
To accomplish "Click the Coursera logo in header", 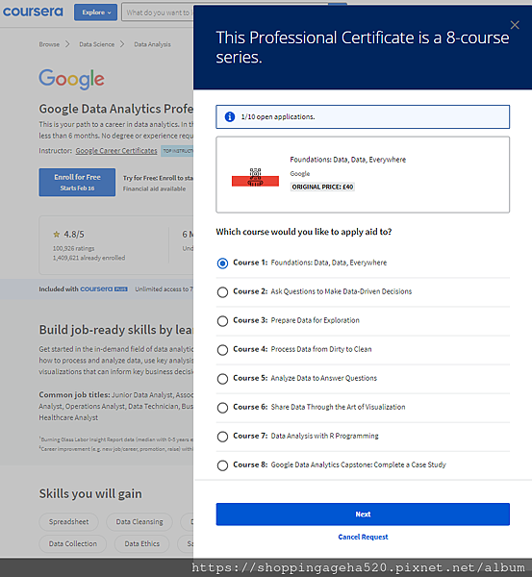I will pyautogui.click(x=33, y=12).
